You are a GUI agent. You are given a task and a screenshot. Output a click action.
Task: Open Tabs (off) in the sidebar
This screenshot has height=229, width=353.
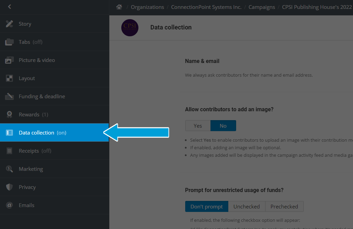(54, 42)
